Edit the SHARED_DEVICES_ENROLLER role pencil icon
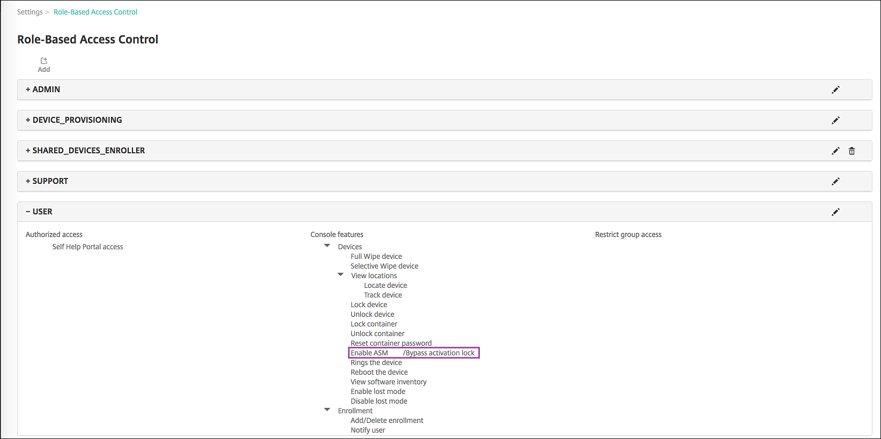The width and height of the screenshot is (881, 439). point(835,151)
